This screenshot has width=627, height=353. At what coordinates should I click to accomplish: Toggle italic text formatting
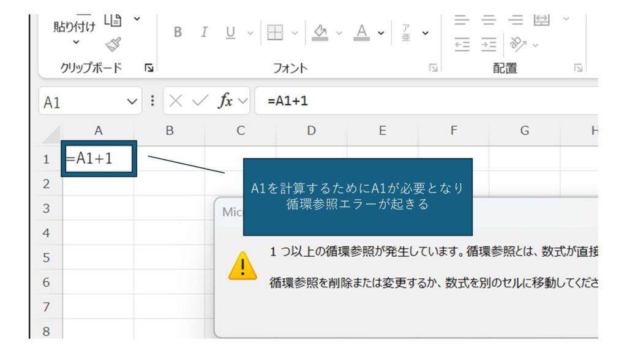click(x=204, y=32)
